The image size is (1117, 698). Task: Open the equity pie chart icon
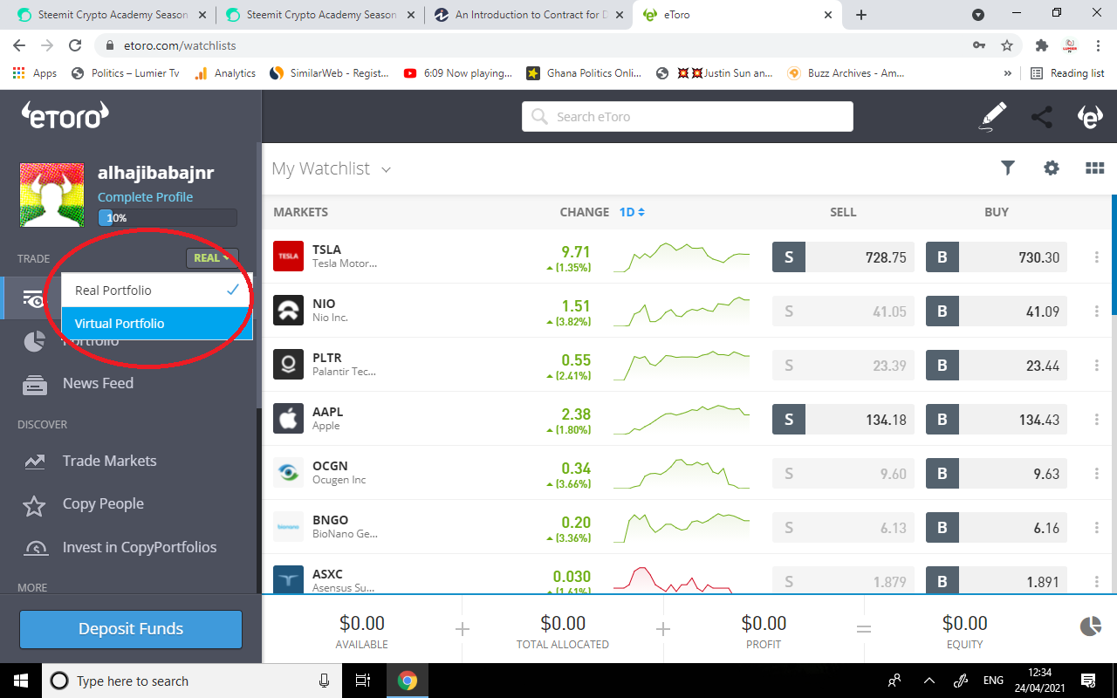pyautogui.click(x=1091, y=626)
